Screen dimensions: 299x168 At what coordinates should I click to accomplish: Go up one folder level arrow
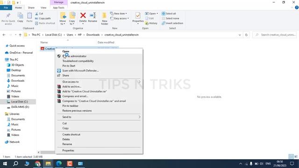[20, 35]
